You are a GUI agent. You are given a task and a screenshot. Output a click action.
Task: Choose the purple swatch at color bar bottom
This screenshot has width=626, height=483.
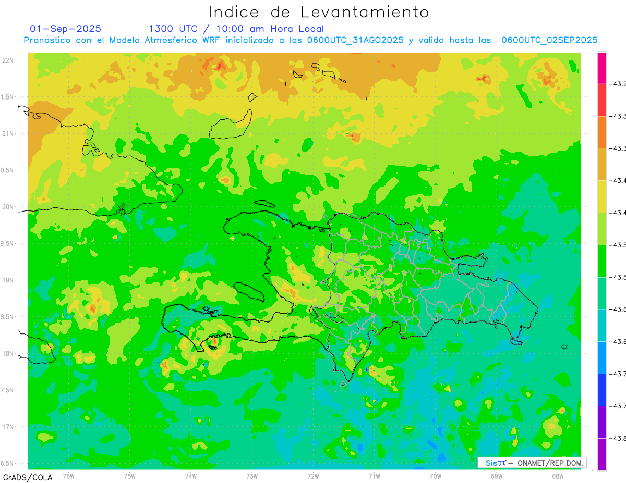601,454
